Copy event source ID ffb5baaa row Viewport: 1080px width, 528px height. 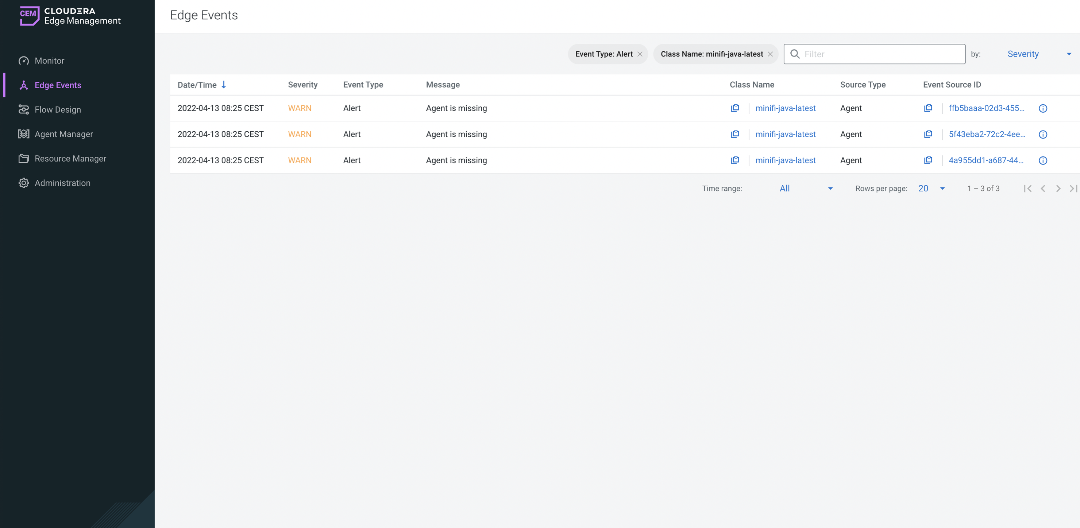pyautogui.click(x=928, y=108)
